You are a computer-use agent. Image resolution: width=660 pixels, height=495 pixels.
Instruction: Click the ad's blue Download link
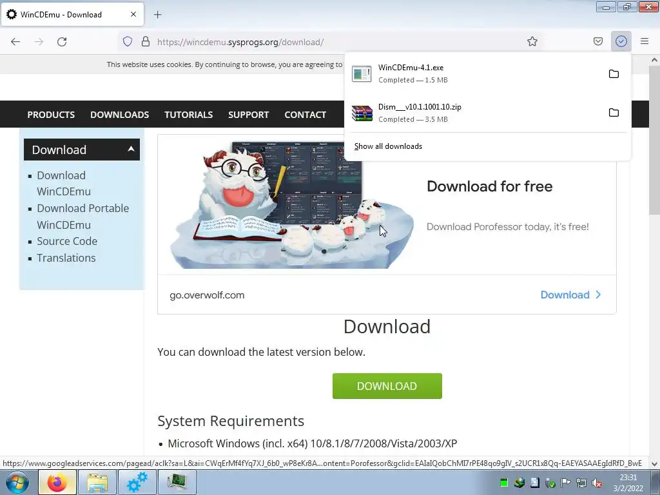pyautogui.click(x=570, y=295)
